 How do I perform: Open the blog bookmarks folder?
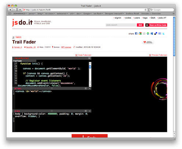40,14
